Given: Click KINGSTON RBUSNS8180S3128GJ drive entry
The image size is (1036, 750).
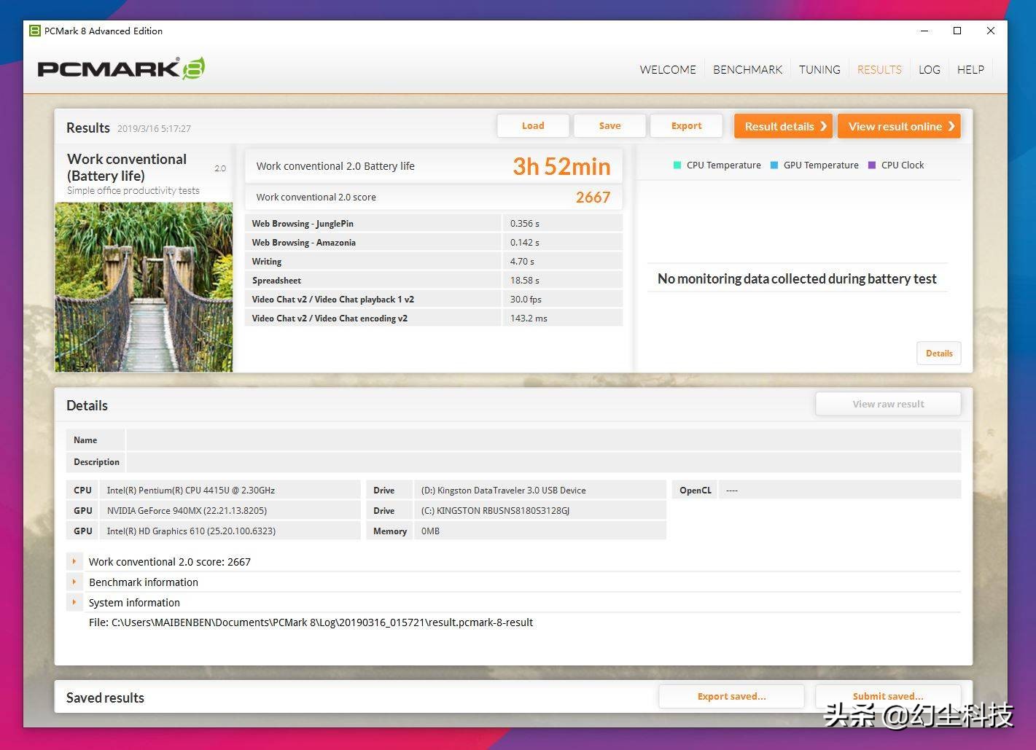Looking at the screenshot, I should (x=495, y=510).
